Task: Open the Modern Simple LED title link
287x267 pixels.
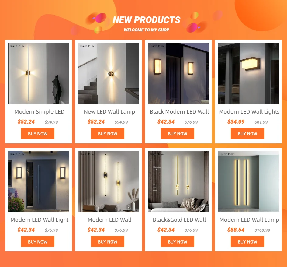Action: [39, 112]
